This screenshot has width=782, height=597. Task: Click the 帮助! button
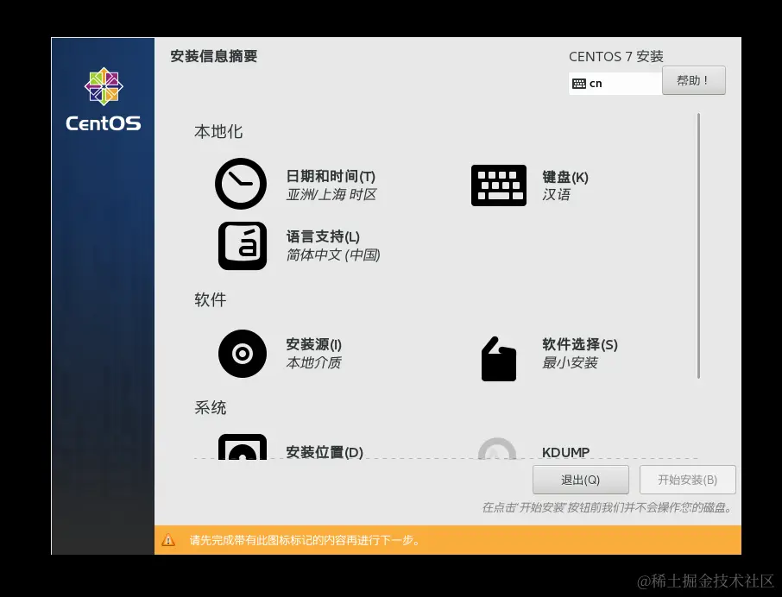pos(694,80)
